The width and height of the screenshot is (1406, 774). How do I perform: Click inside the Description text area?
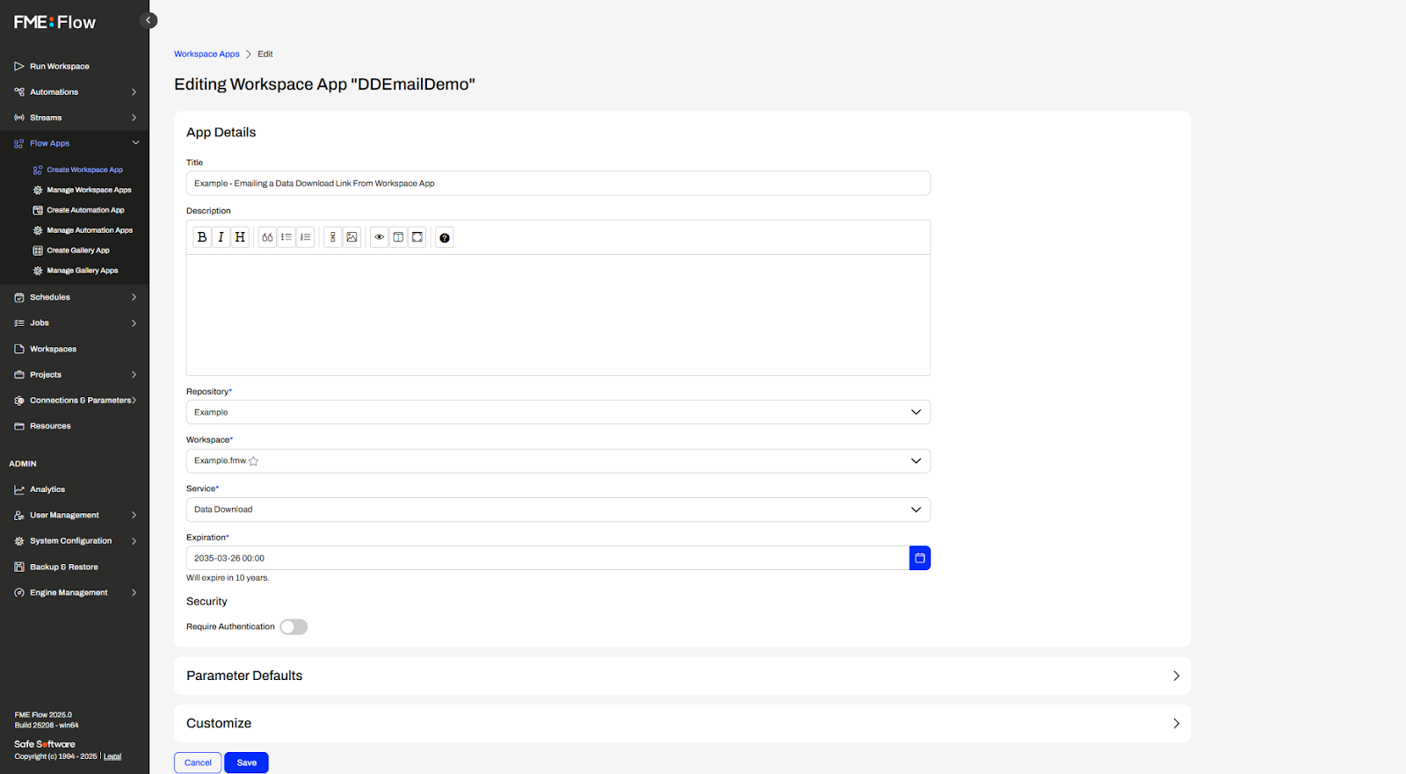pyautogui.click(x=558, y=315)
